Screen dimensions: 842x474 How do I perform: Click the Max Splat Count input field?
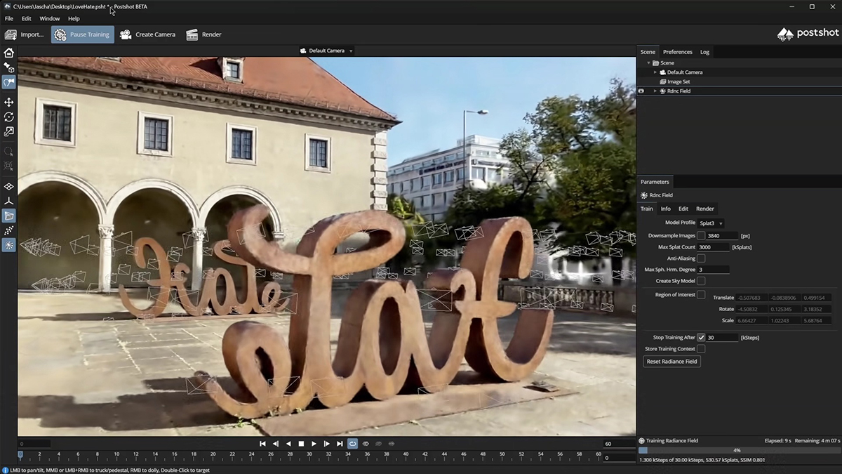click(714, 247)
